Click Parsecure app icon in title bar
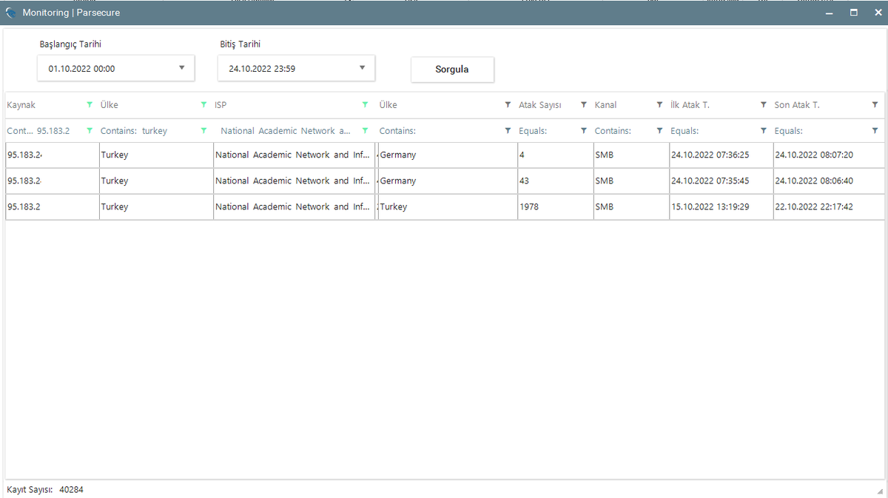This screenshot has height=498, width=888. pyautogui.click(x=11, y=13)
